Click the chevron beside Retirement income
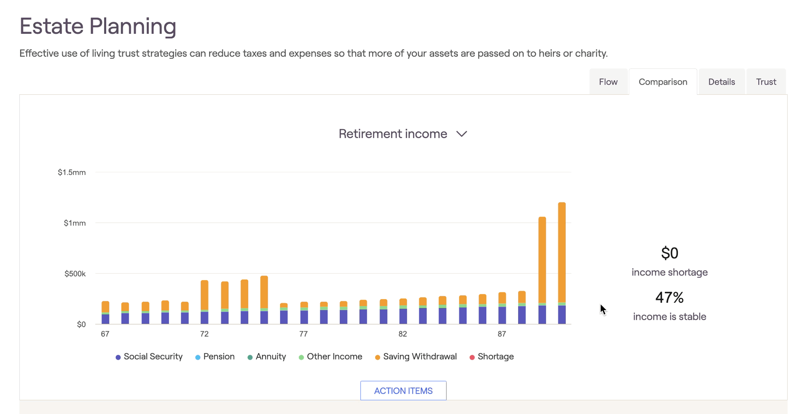The height and width of the screenshot is (414, 807). click(462, 134)
